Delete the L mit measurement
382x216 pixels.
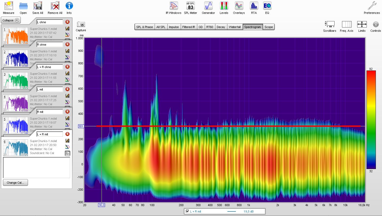point(67,89)
